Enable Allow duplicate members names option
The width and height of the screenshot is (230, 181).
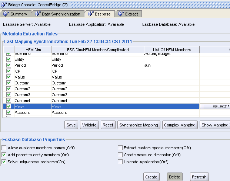[4, 148]
